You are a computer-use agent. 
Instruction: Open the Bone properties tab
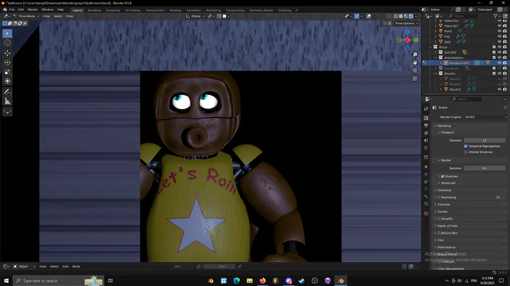(x=426, y=197)
